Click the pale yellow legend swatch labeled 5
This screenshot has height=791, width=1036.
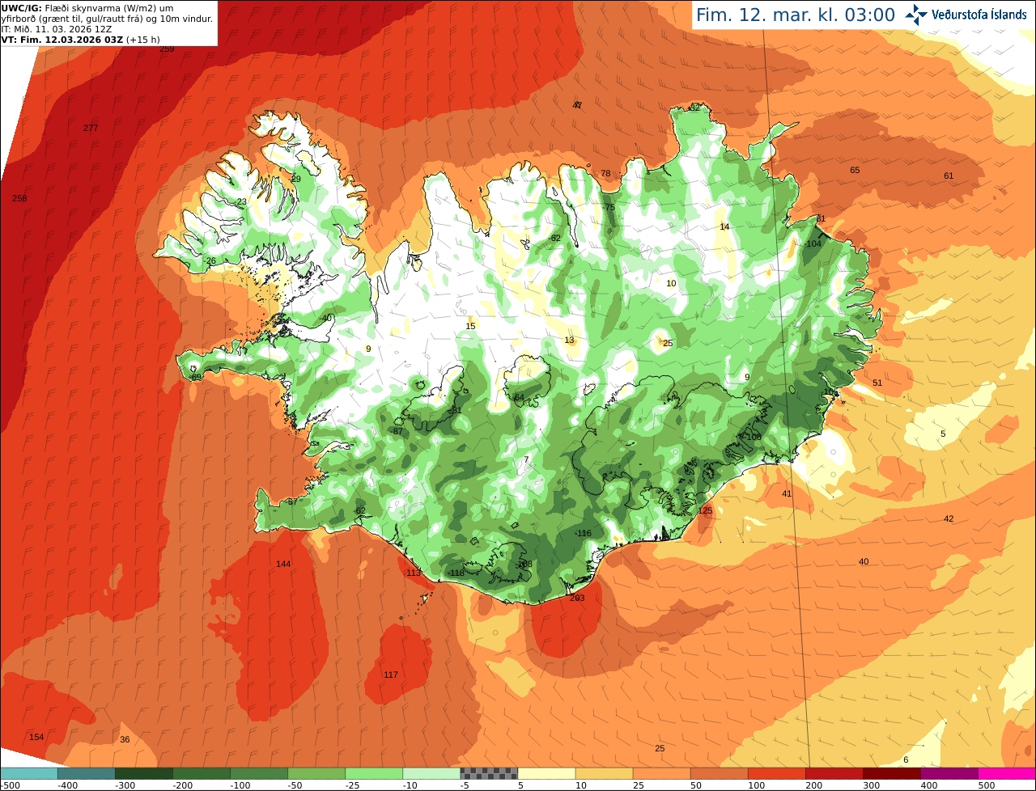tap(546, 773)
